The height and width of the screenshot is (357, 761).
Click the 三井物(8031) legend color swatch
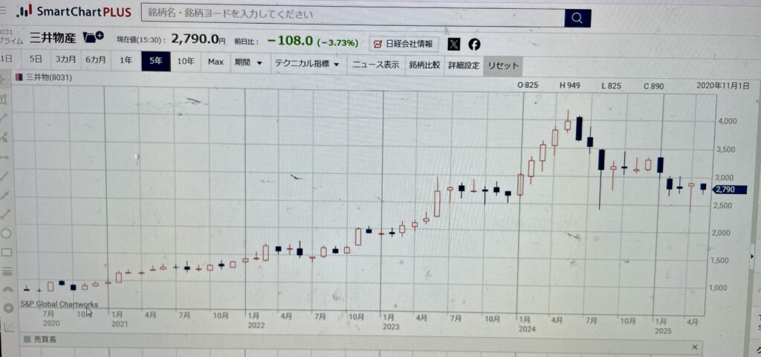coord(19,77)
